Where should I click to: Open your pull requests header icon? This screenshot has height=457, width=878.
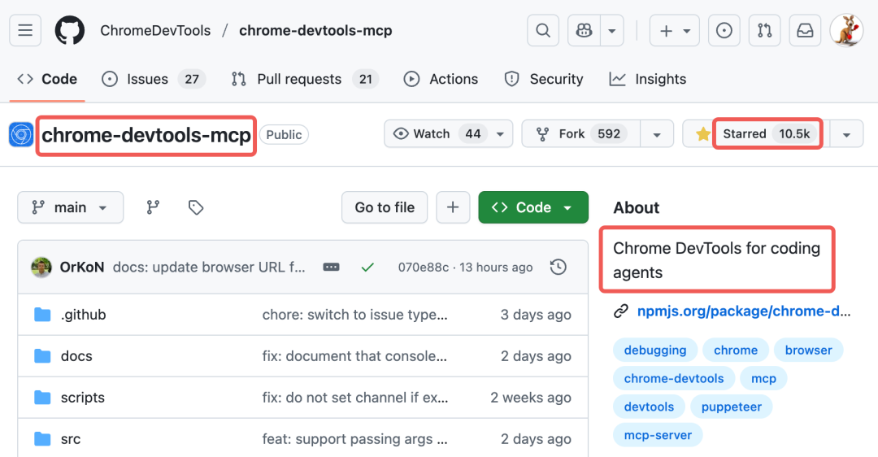764,30
